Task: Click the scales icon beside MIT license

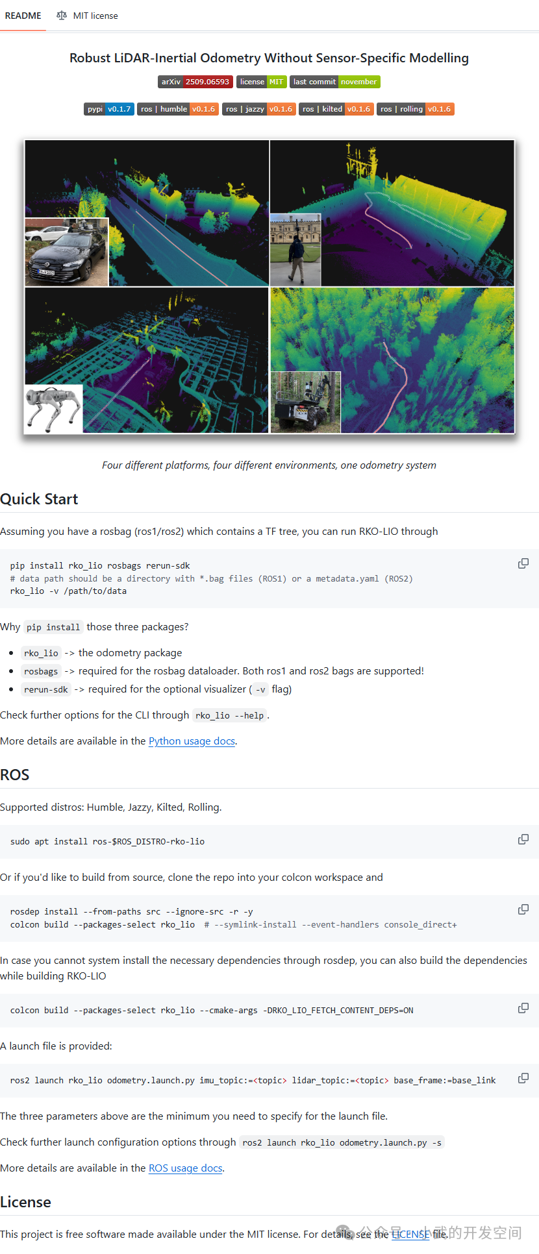Action: (62, 16)
